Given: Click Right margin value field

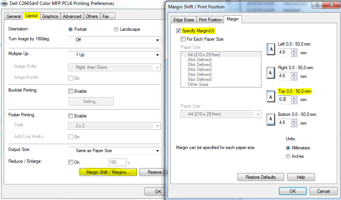Looking at the screenshot, I should click(285, 76).
